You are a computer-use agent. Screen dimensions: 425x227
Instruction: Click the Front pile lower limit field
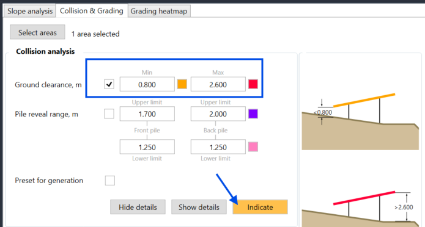click(147, 147)
